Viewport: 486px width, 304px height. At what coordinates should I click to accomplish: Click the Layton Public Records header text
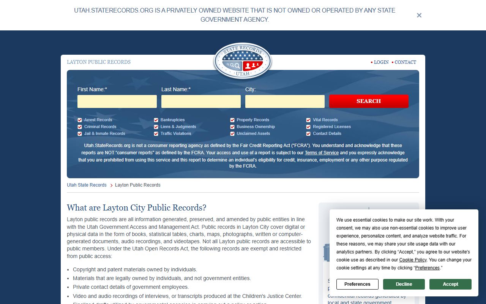click(x=99, y=62)
